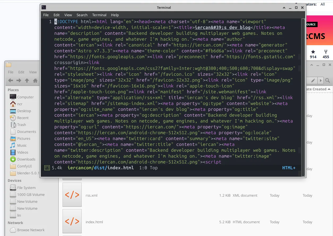Open the first New Volume device

pos(24,201)
